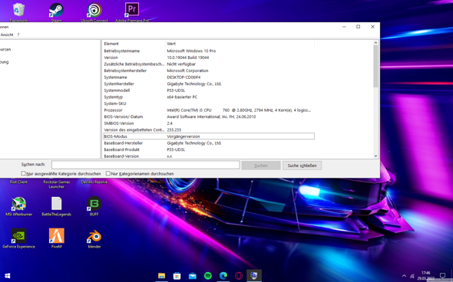Open File Explorer from the taskbar
Image resolution: width=453 pixels, height=282 pixels.
click(161, 276)
